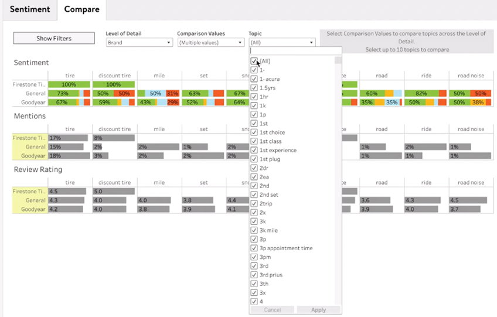Screen dimensions: 497x317
Task: Click Goodyear 18% tire mentions bar
Action: 69,156
